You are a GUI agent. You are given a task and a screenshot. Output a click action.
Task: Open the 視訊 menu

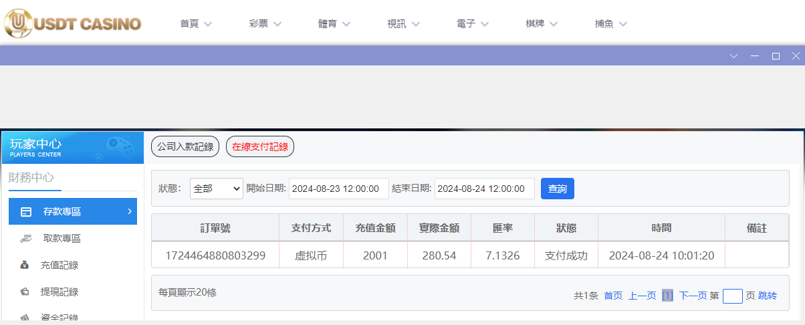click(403, 24)
